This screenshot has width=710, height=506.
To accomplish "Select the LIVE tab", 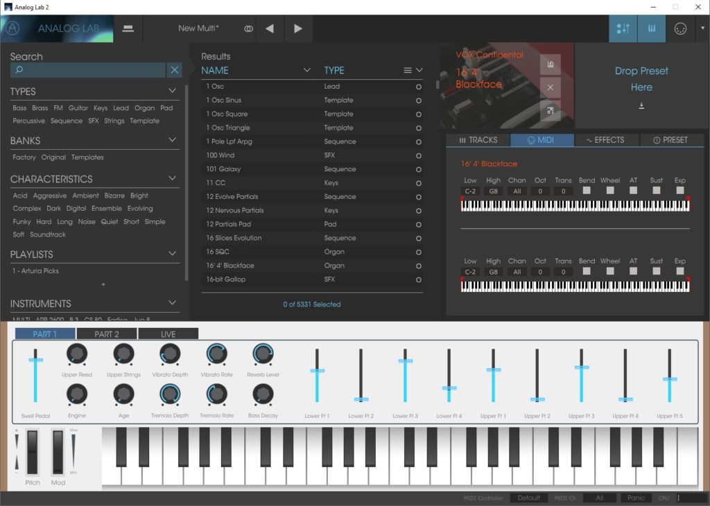I will pos(168,334).
